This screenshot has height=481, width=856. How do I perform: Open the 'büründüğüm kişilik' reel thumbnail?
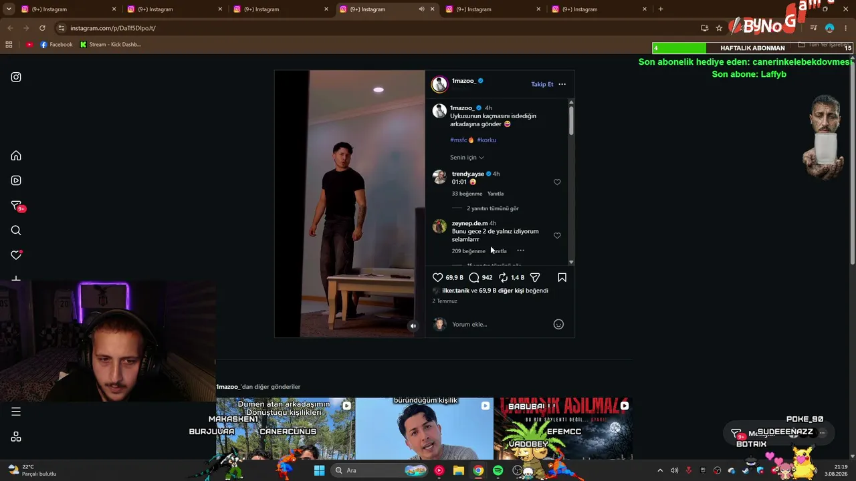pyautogui.click(x=425, y=429)
